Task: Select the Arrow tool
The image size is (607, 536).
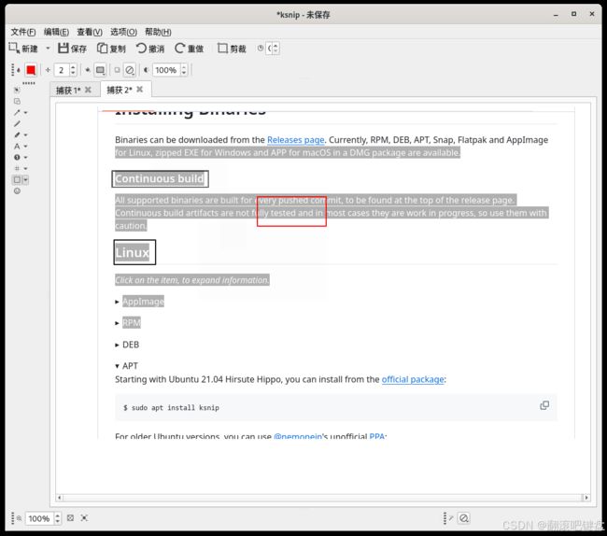Action: pos(17,112)
